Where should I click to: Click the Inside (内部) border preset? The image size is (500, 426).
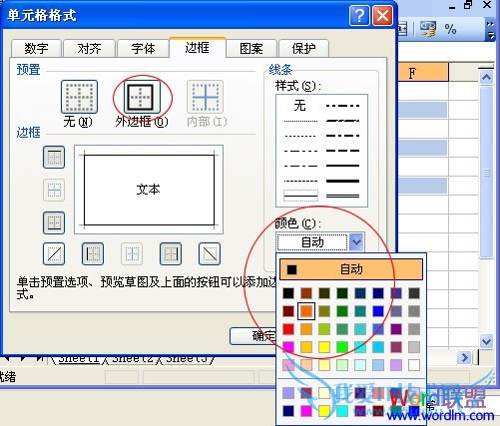206,97
